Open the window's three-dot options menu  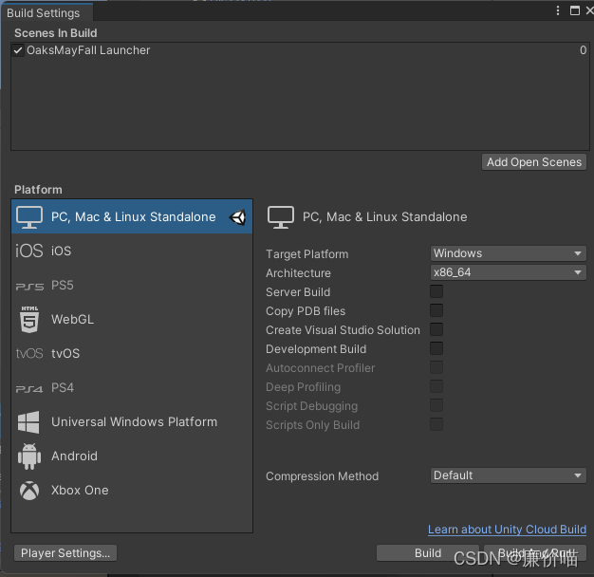[558, 10]
